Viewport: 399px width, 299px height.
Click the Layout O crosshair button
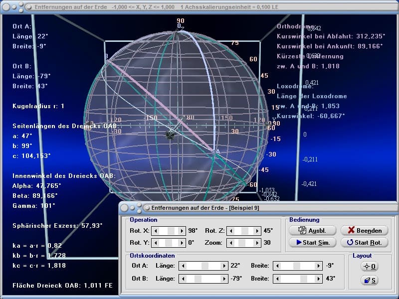click(x=370, y=267)
